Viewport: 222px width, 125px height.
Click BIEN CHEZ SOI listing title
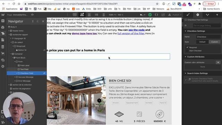120,81
